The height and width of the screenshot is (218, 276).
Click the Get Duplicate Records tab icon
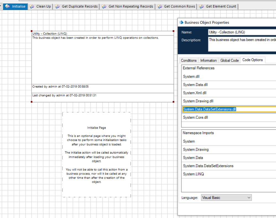tap(57, 6)
